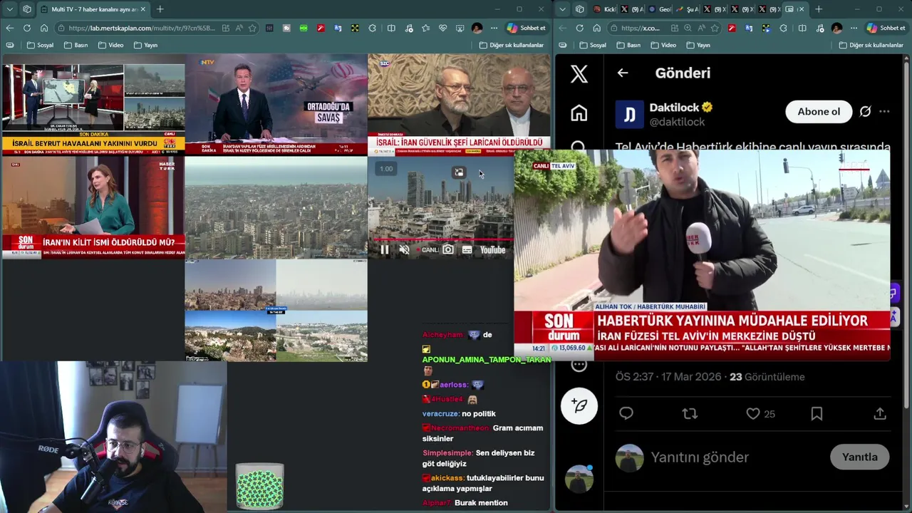Screen dimensions: 912x513
Task: Open workspaces icon in left window
Action: coord(26,9)
